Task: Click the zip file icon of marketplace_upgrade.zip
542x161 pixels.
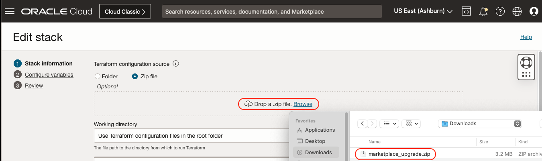Action: 363,153
